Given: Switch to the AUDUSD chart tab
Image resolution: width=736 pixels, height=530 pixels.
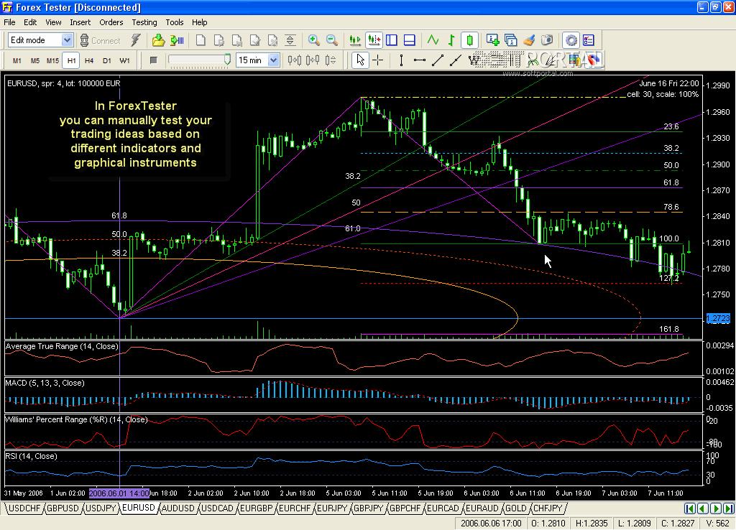Looking at the screenshot, I should point(178,508).
